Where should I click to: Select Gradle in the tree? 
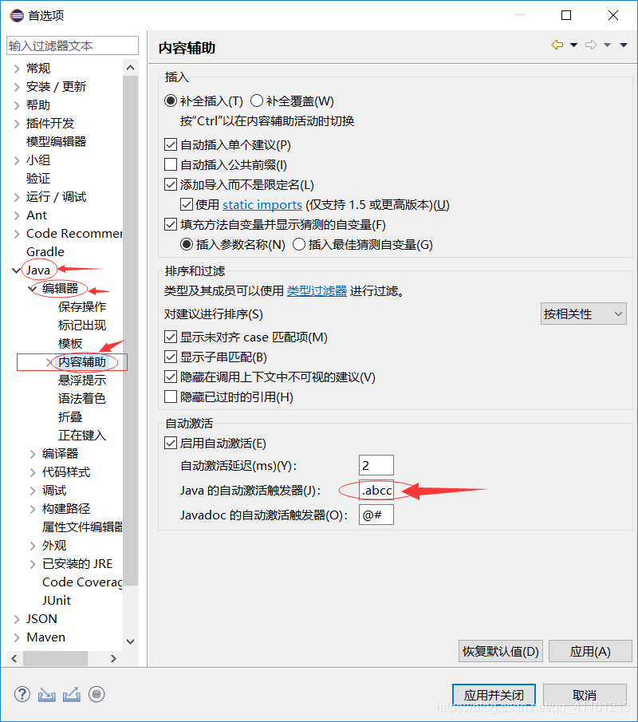(x=45, y=252)
